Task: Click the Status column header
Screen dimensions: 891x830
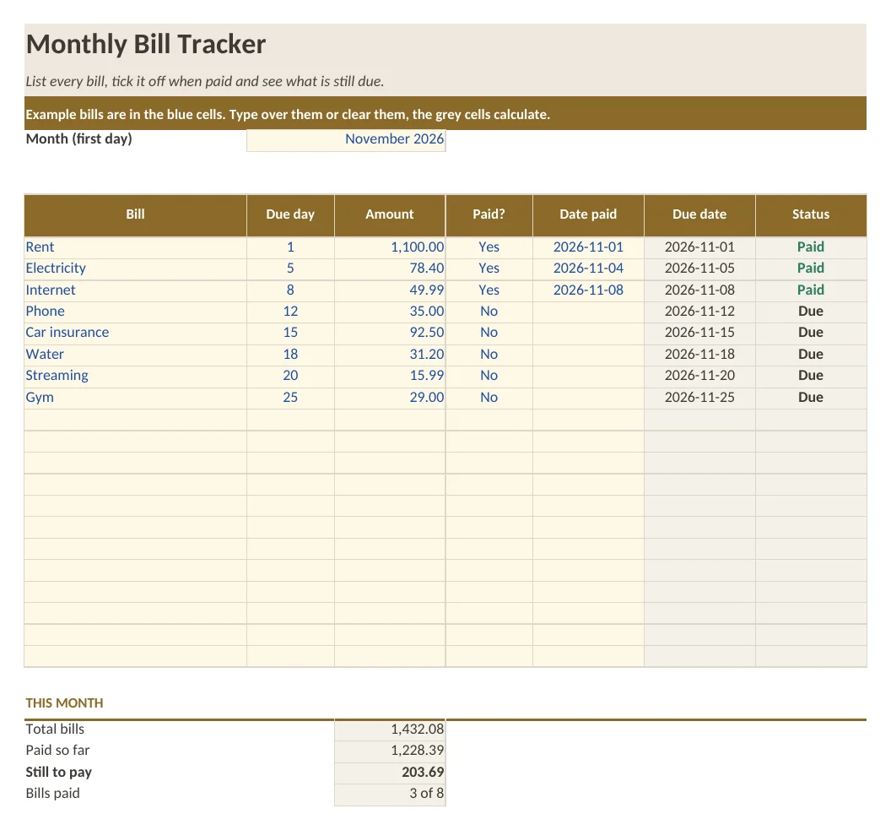Action: [x=811, y=215]
